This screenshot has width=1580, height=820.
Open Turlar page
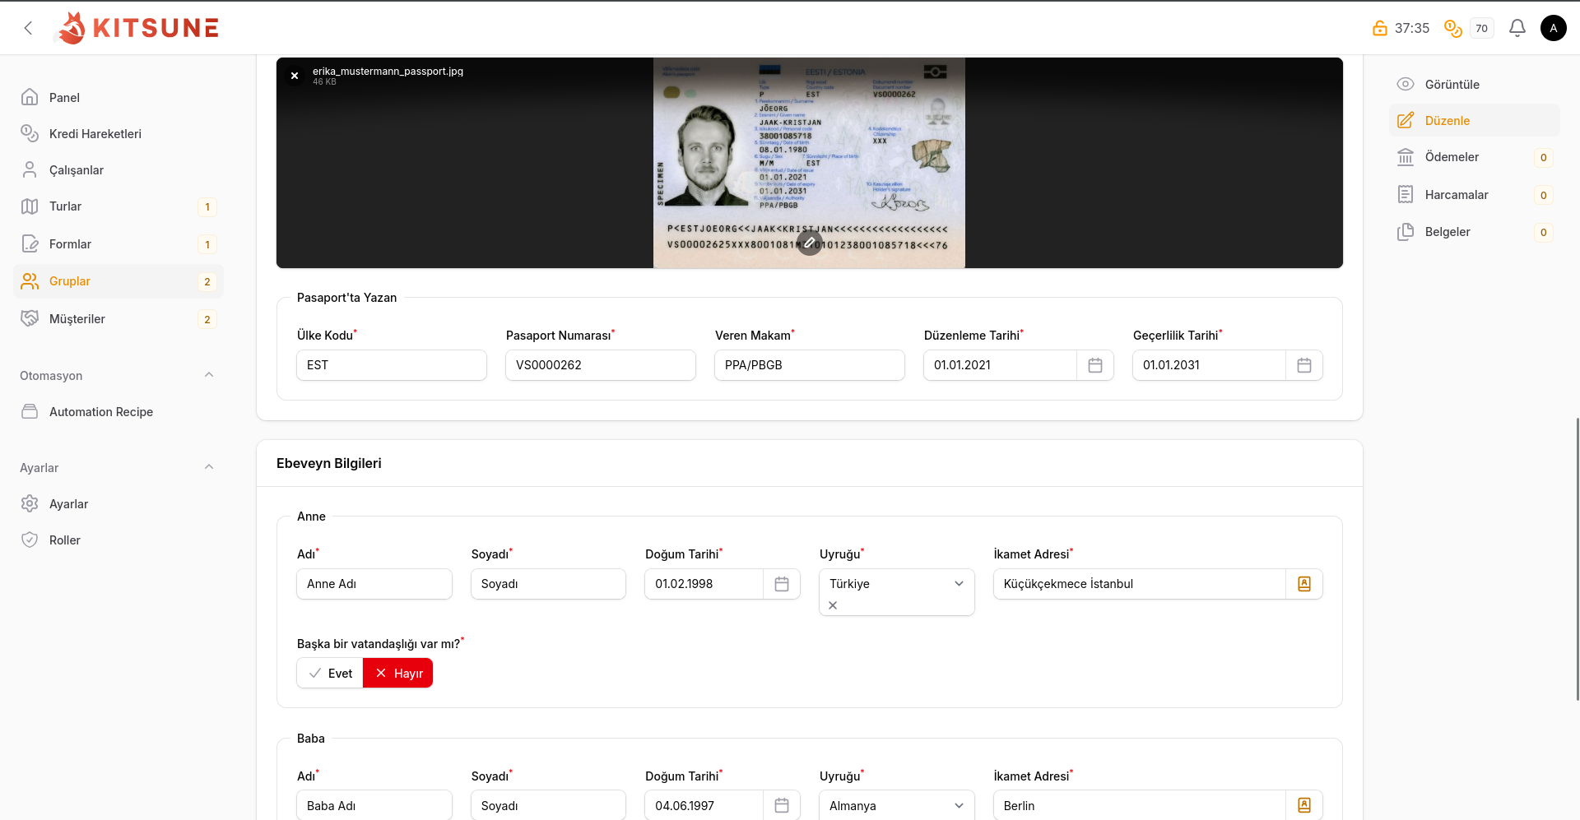point(118,206)
